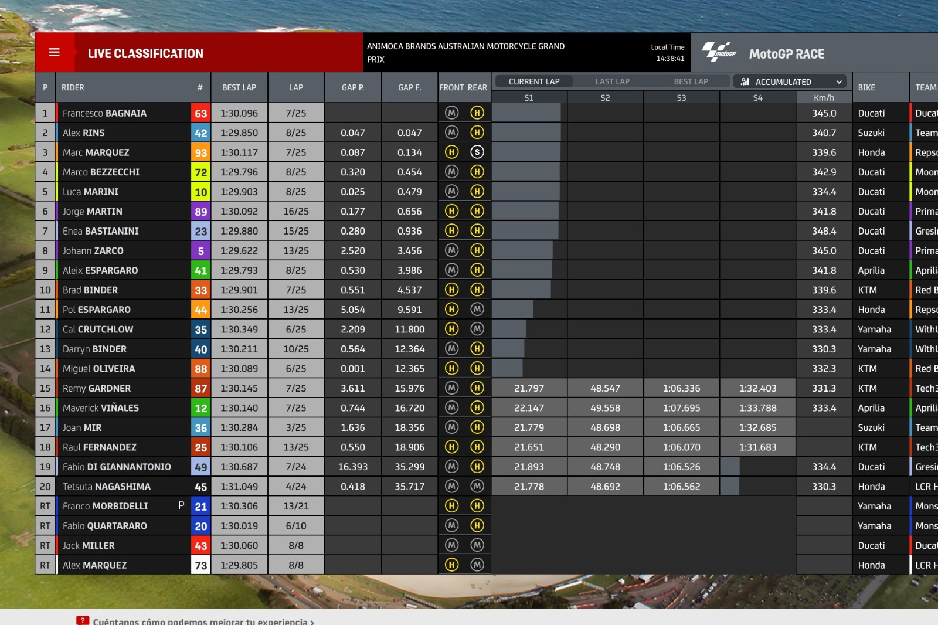
Task: Switch to the Best Lap sector tab
Action: pyautogui.click(x=691, y=81)
